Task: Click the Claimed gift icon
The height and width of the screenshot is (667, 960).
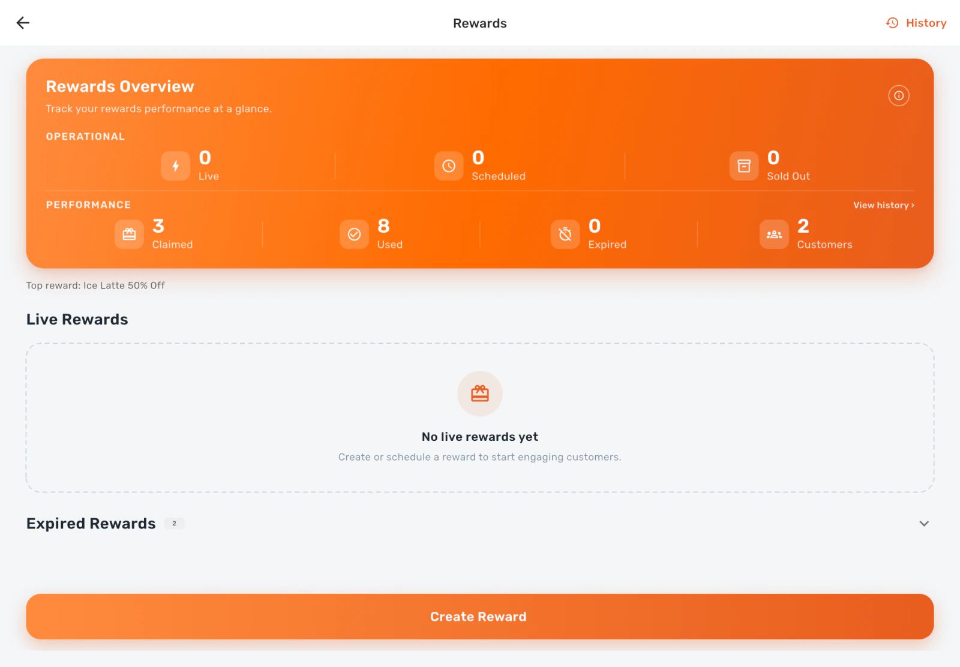Action: click(130, 234)
